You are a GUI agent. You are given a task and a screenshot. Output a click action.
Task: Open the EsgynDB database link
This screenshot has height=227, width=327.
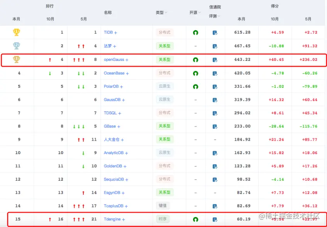click(112, 193)
